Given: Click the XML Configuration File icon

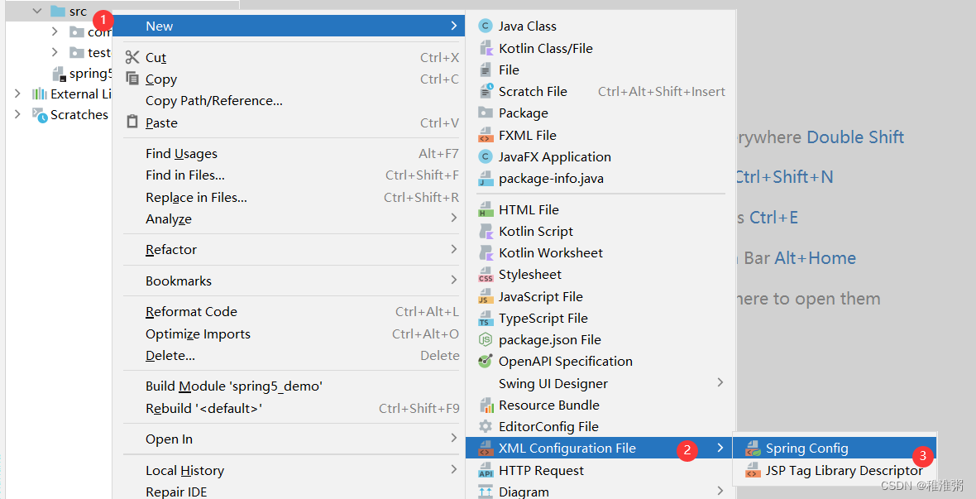Looking at the screenshot, I should 486,448.
